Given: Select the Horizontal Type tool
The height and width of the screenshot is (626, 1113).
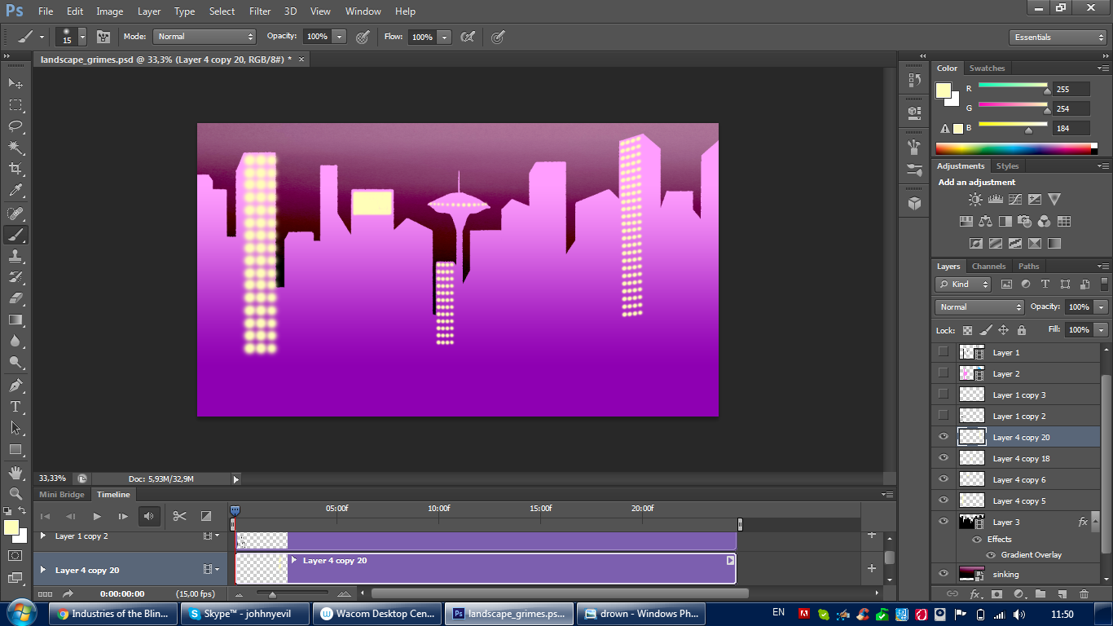Looking at the screenshot, I should click(15, 406).
